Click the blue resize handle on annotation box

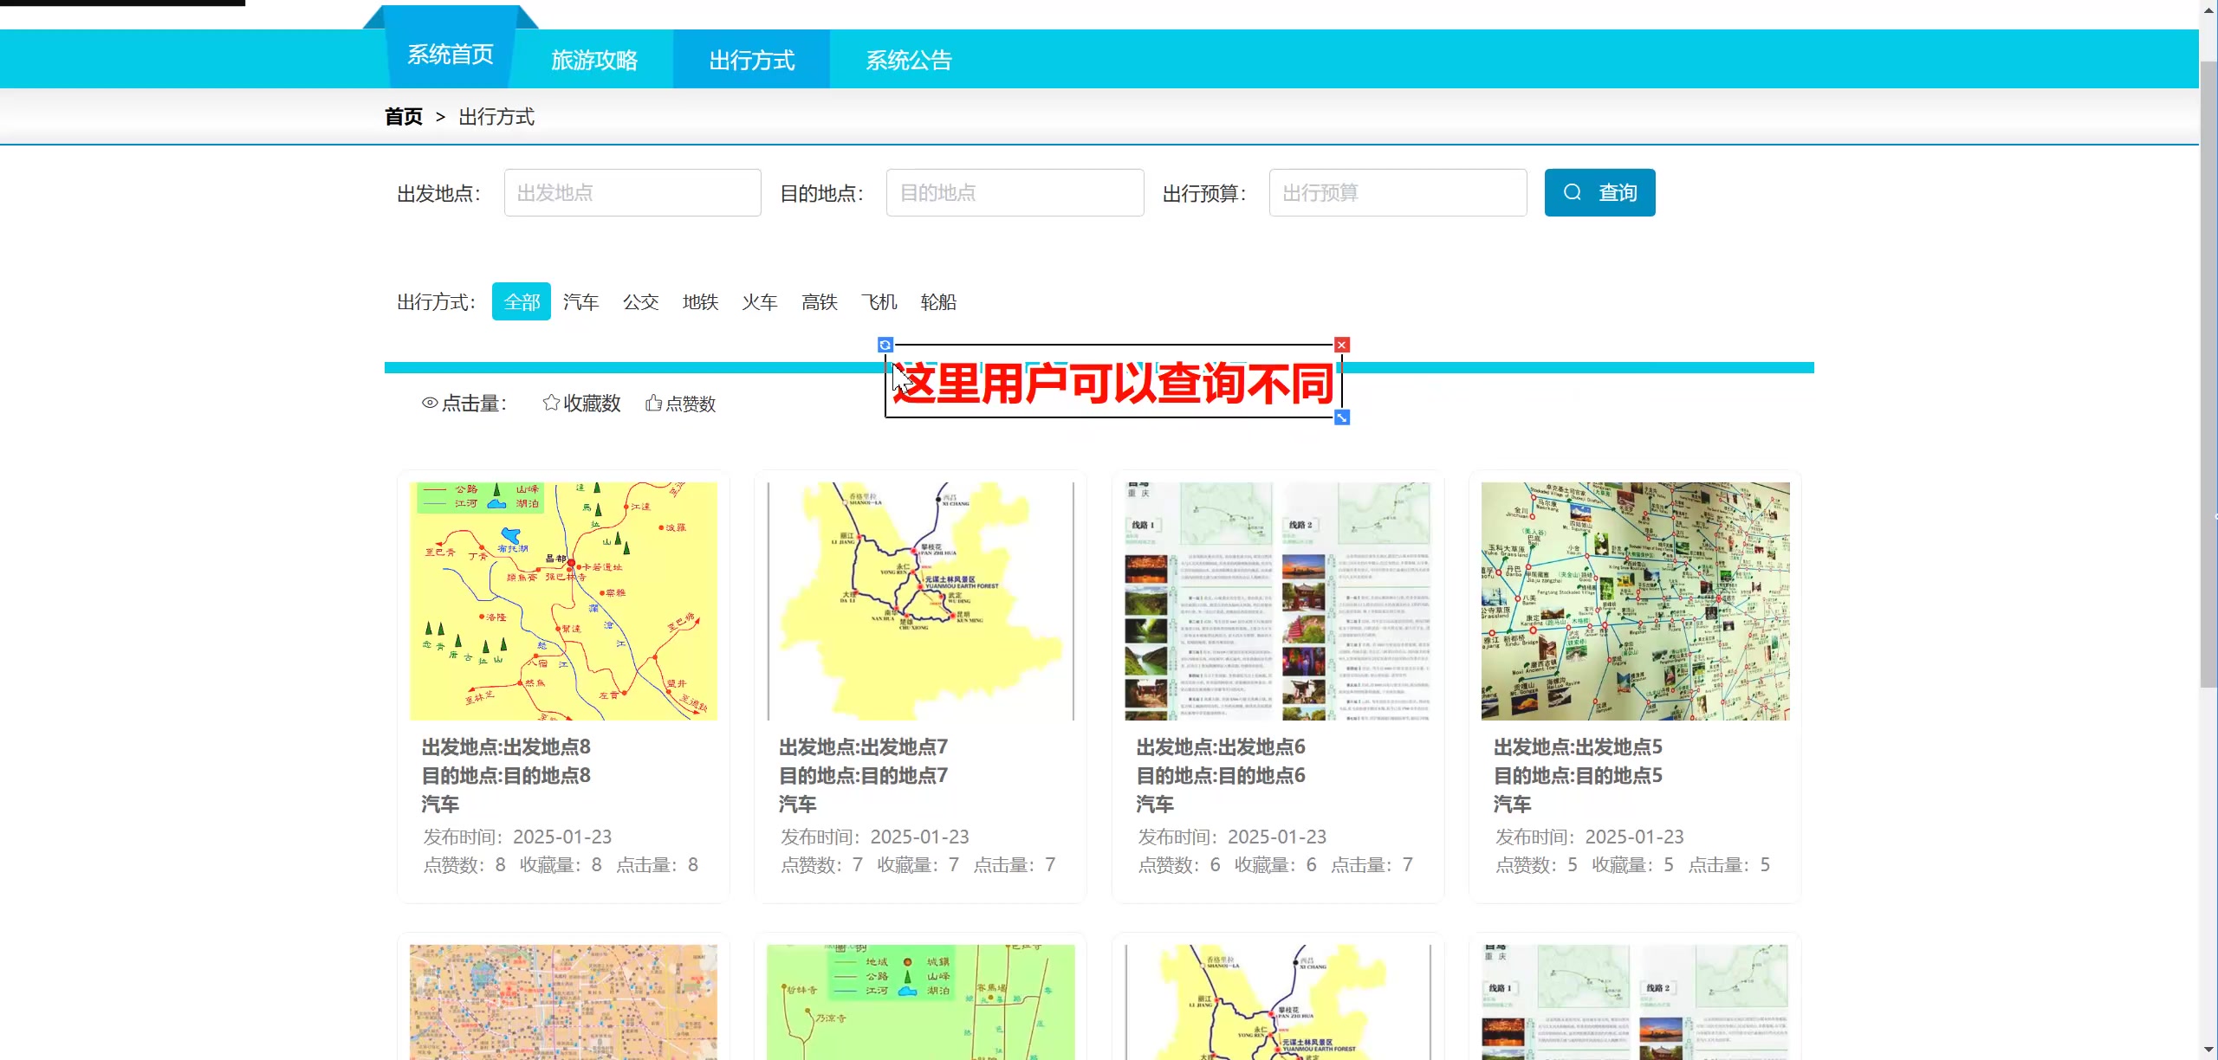1342,417
